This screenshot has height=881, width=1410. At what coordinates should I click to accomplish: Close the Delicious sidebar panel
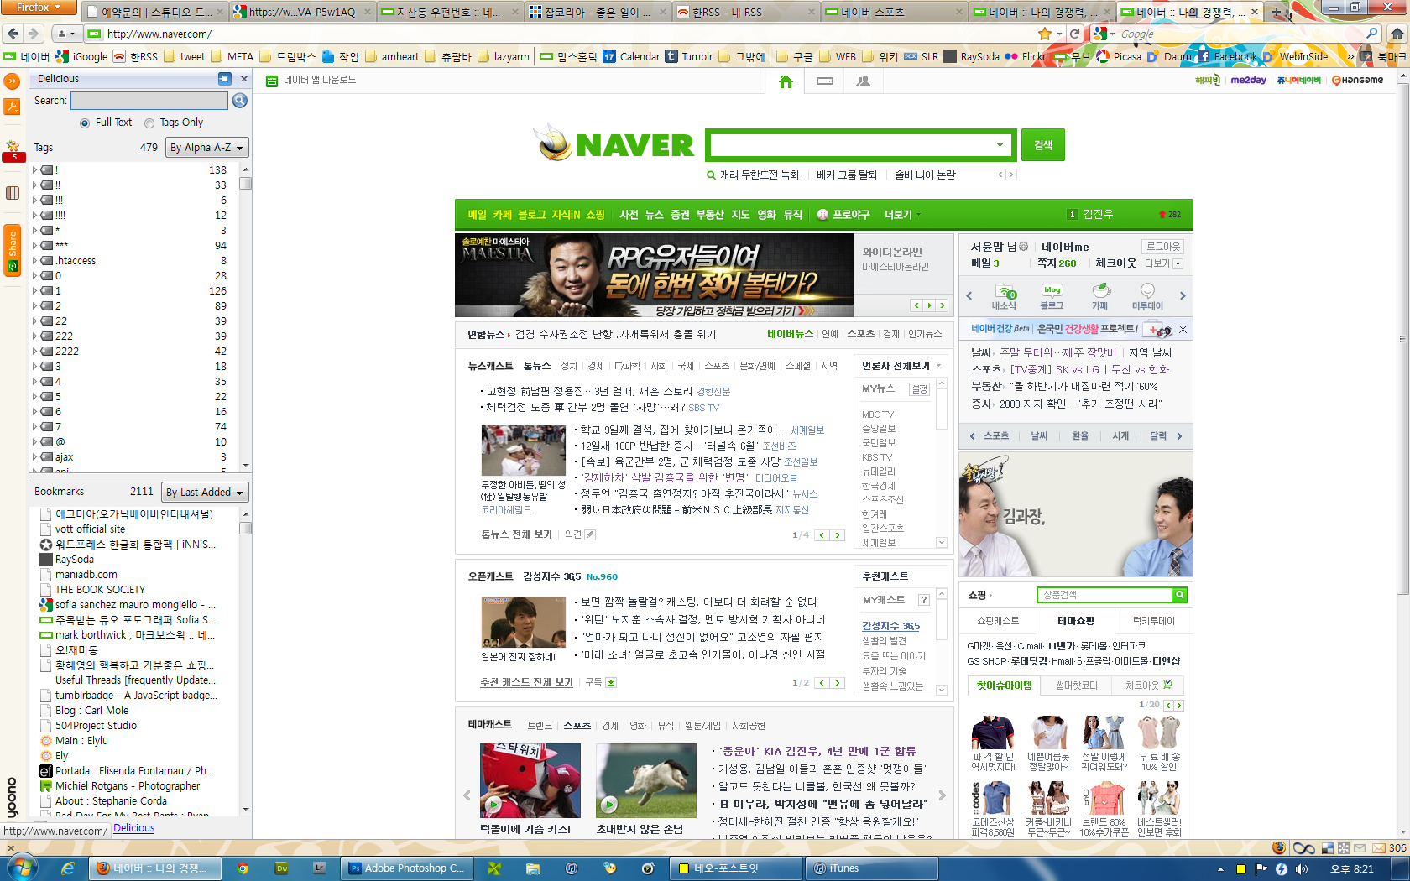(244, 79)
